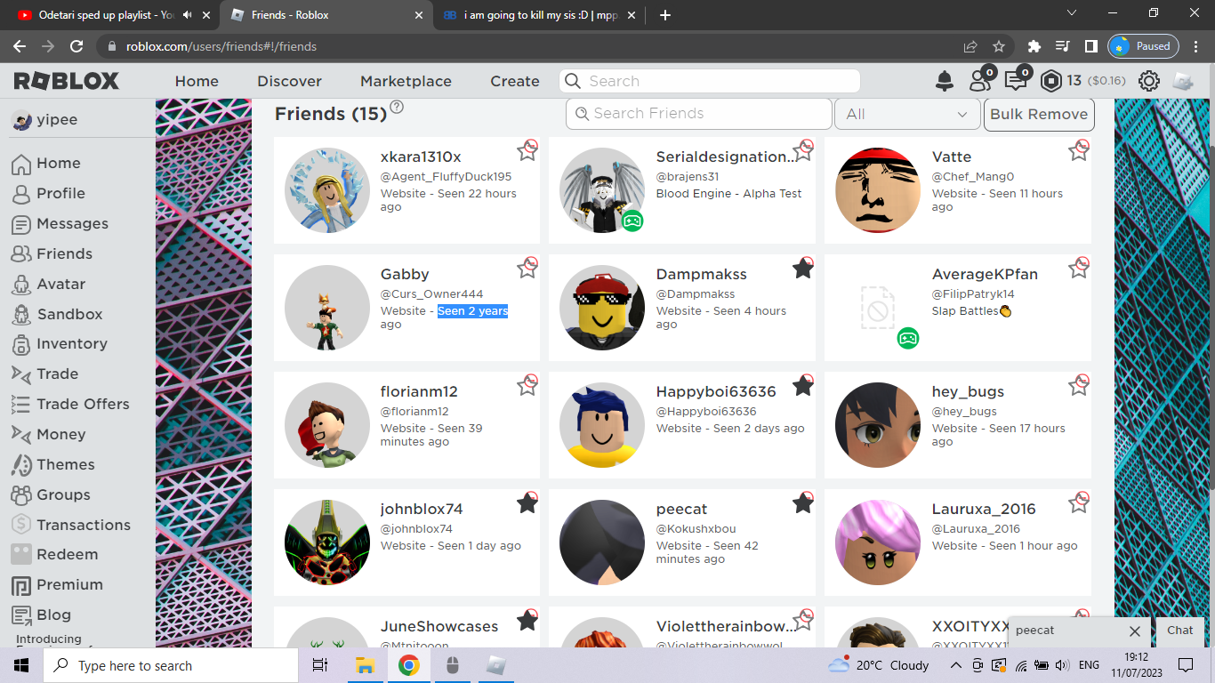The height and width of the screenshot is (683, 1215).
Task: Reload the page in Chrome
Action: coord(76,46)
